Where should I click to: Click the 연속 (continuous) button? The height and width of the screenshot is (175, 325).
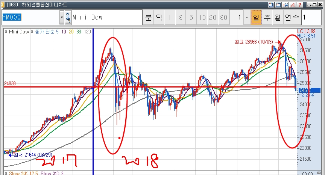point(292,17)
